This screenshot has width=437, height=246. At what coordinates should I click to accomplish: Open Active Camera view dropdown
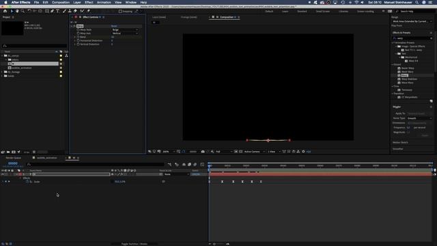[255, 152]
